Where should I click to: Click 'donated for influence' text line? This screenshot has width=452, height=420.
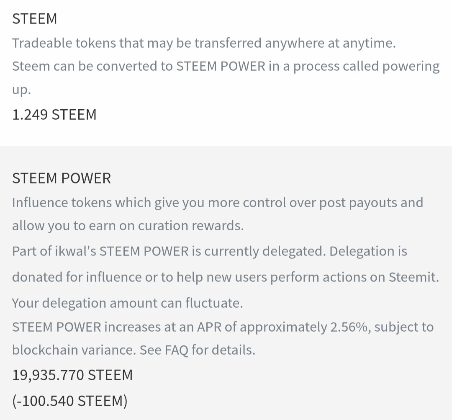[x=226, y=277]
